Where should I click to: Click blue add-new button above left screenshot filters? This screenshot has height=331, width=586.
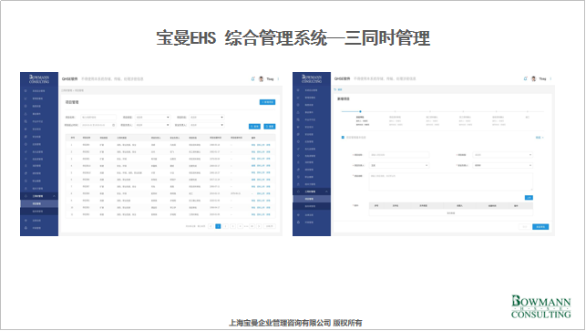[x=267, y=102]
